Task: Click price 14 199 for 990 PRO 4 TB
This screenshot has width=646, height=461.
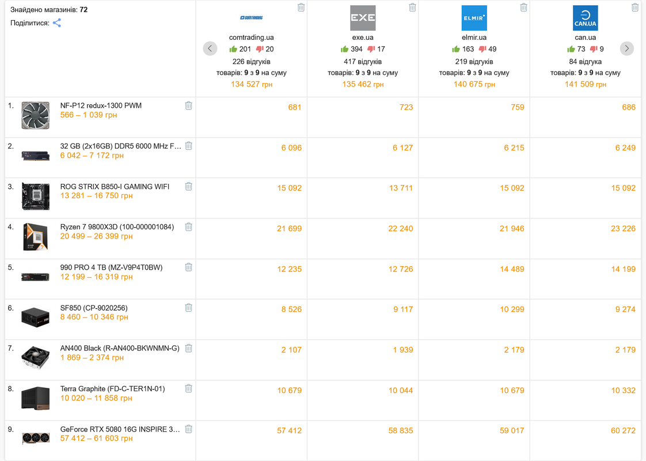Action: (623, 269)
